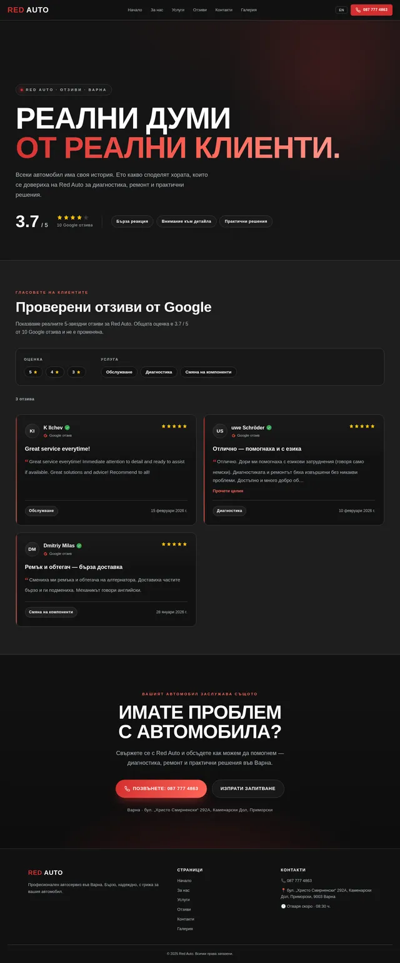
Task: Click review title Отлично — помогнаха и с езика
Action: point(257,449)
